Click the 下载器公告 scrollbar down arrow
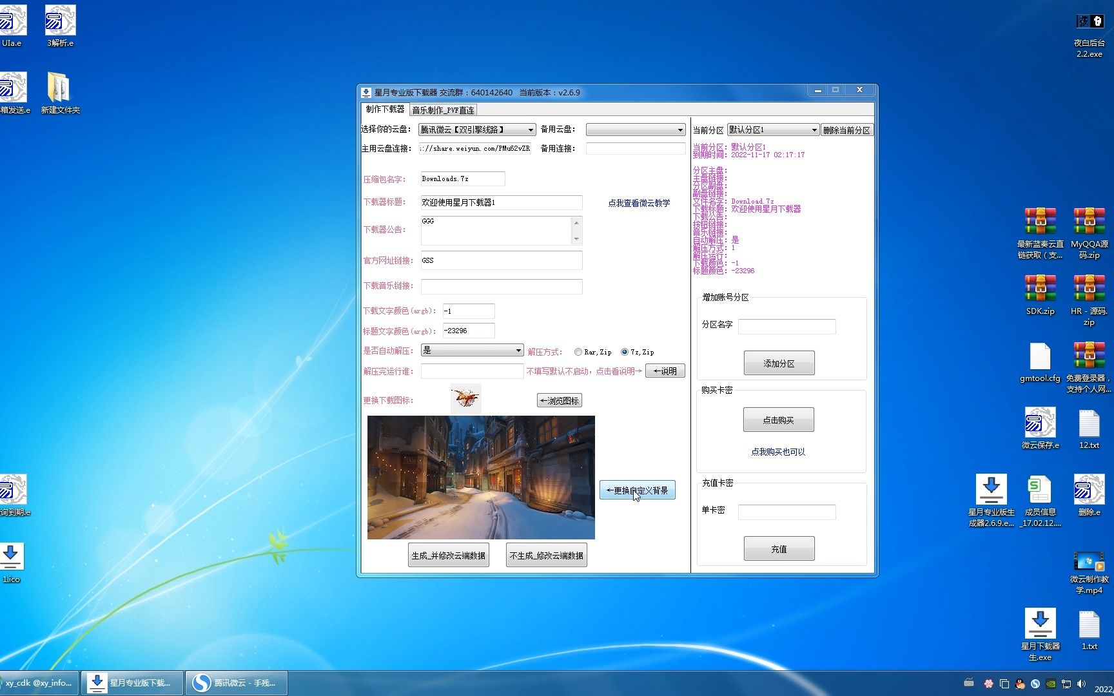 [x=576, y=239]
